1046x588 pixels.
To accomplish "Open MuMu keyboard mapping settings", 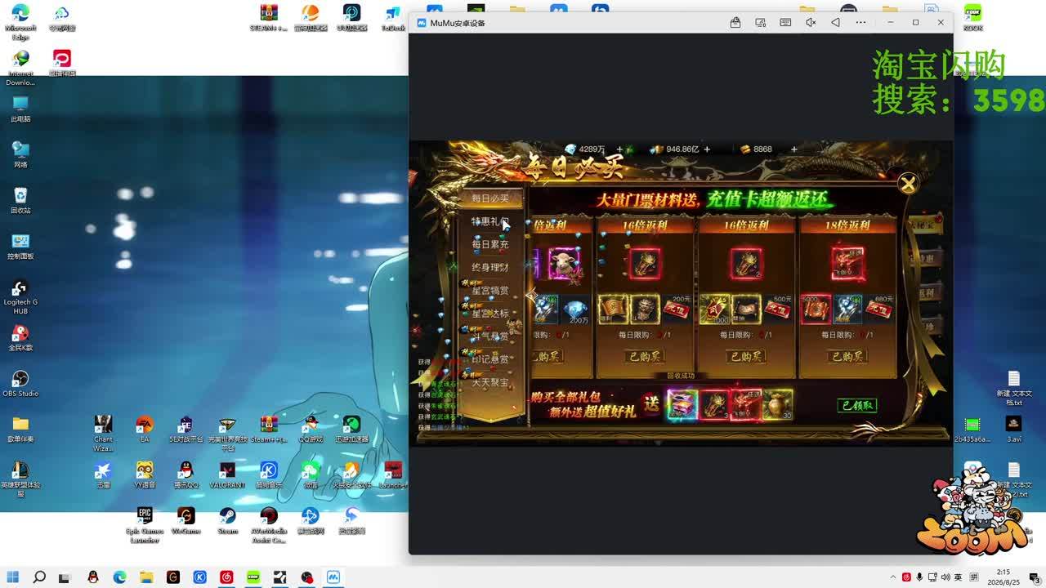I will pos(785,23).
